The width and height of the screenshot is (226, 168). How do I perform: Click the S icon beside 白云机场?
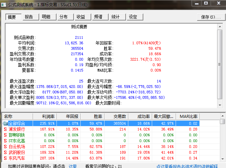5,147
